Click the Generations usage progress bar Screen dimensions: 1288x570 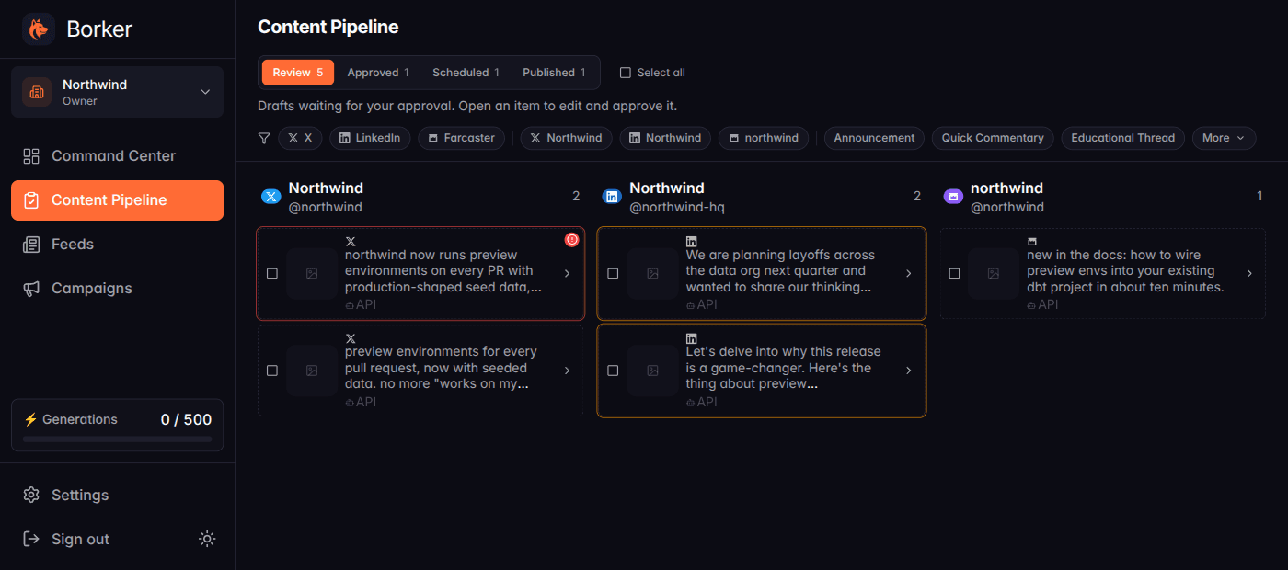(117, 439)
